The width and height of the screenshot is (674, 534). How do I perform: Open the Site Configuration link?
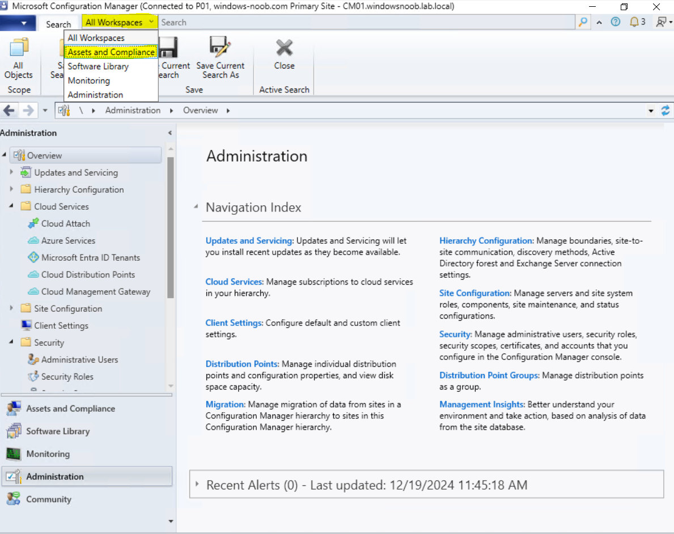[x=476, y=293]
